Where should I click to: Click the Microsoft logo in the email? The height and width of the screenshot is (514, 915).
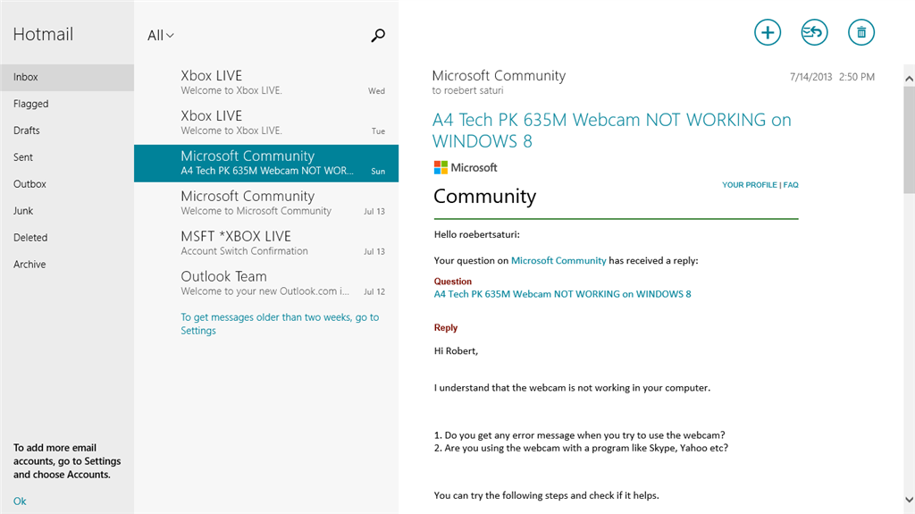[x=466, y=168]
